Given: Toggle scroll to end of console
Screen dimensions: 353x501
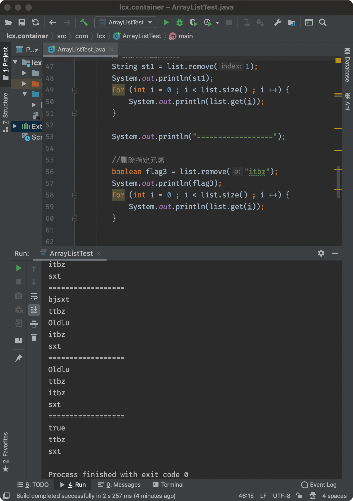Looking at the screenshot, I should 34,310.
